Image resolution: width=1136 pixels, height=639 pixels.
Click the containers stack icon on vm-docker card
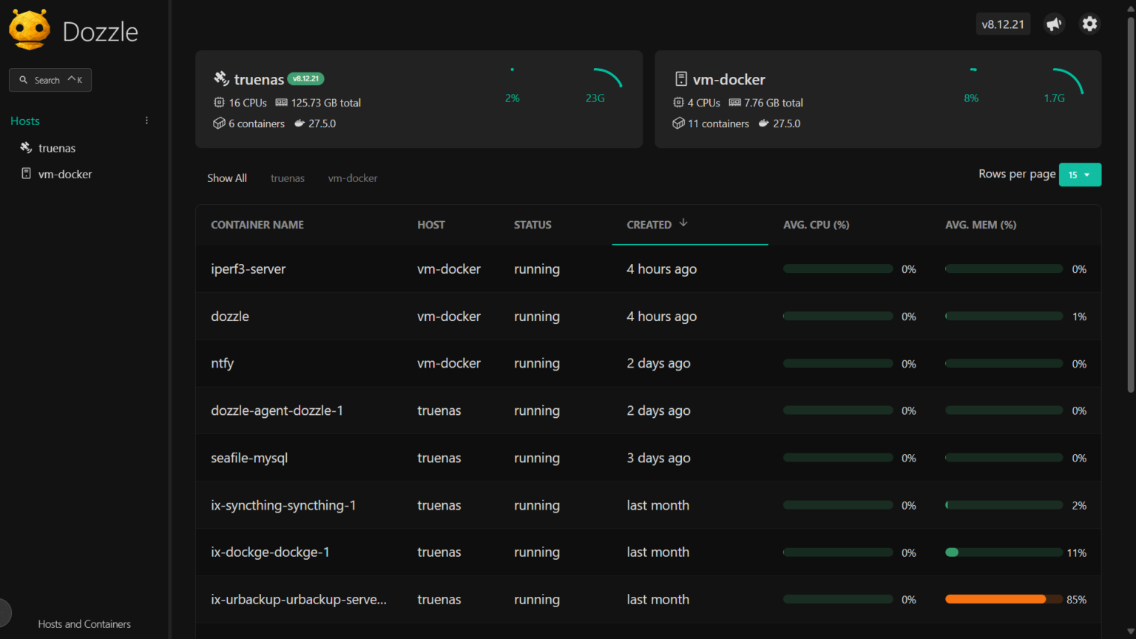679,124
